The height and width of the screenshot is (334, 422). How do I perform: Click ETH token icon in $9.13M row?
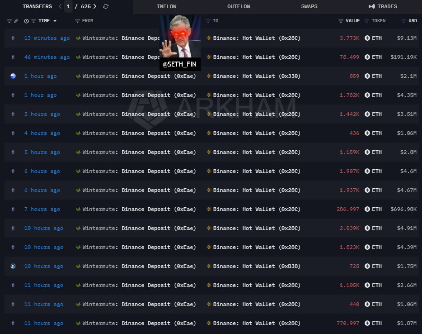tap(367, 38)
